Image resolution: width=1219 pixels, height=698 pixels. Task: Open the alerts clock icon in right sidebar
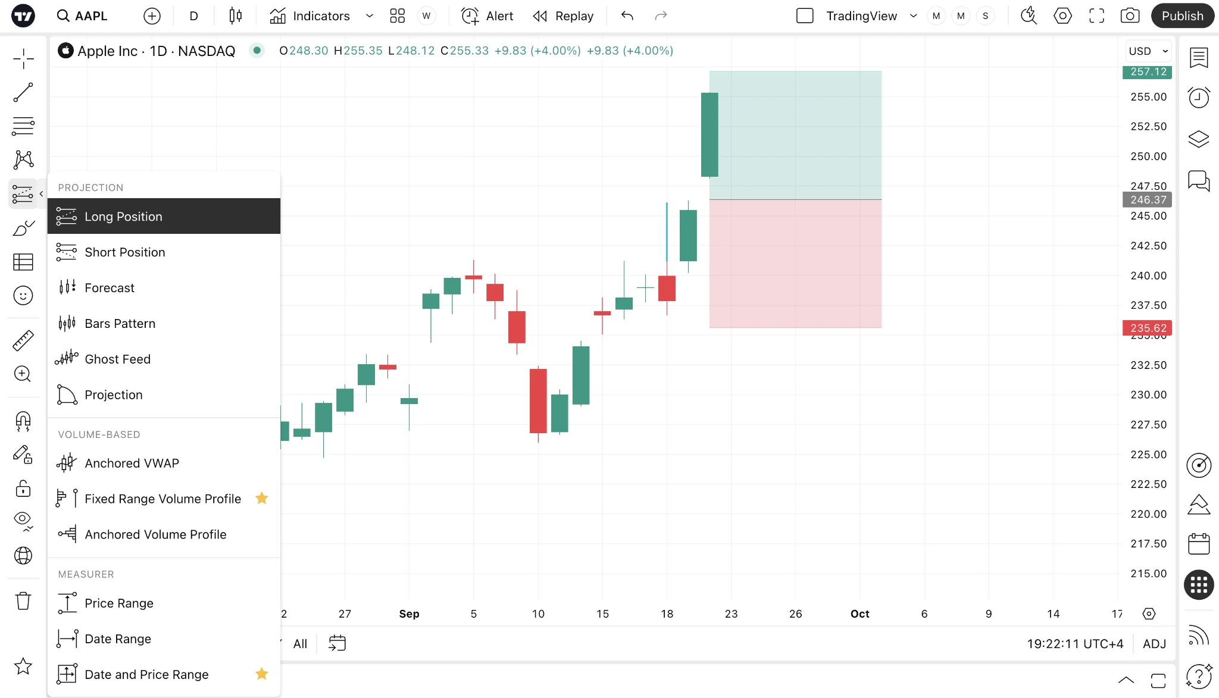point(1199,98)
